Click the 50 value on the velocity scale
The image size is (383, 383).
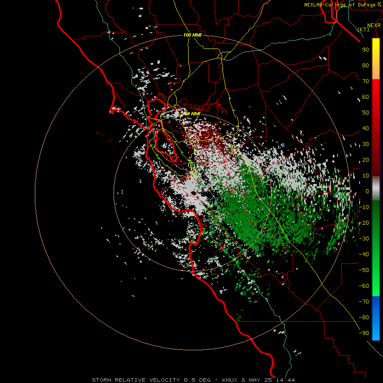[x=366, y=113]
